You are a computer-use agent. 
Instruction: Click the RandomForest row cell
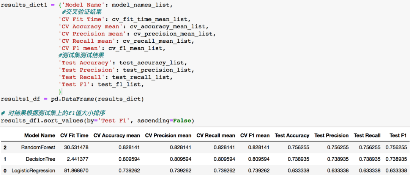pyautogui.click(x=38, y=147)
